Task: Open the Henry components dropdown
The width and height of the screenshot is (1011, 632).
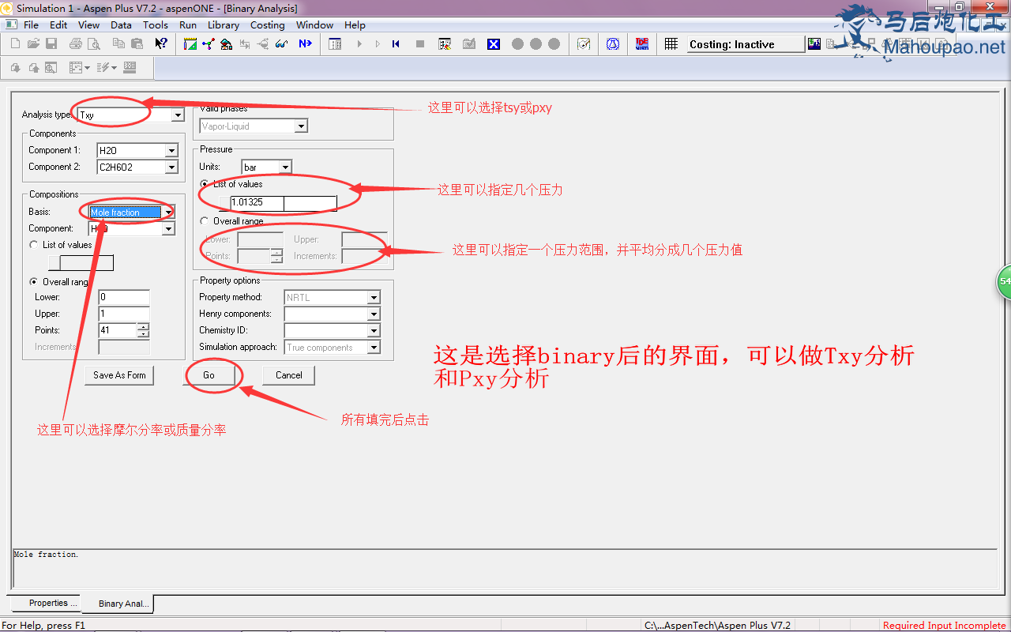Action: [374, 314]
